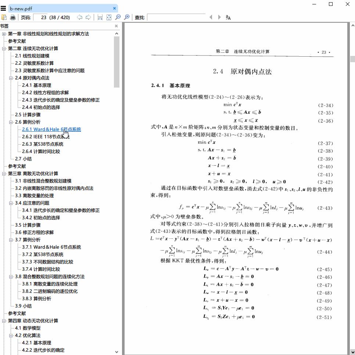
Task: Click the document scrollbar thumb
Action: pos(352,59)
